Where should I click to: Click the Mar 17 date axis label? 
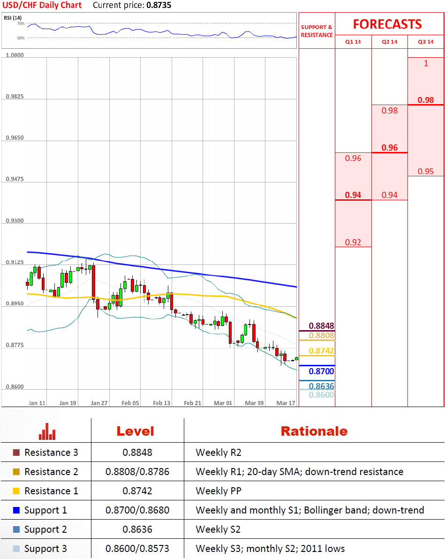pyautogui.click(x=286, y=403)
